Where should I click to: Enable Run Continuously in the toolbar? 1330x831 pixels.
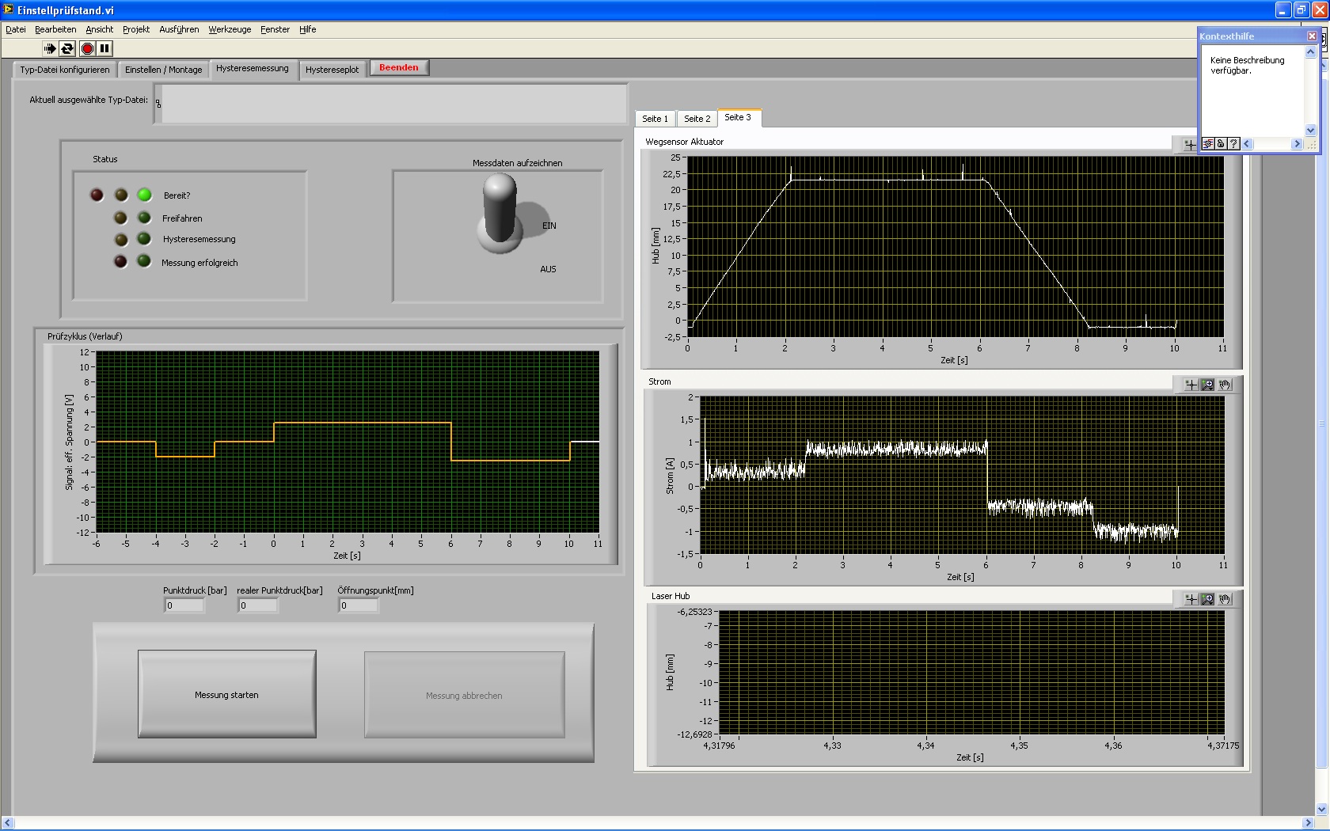point(67,48)
